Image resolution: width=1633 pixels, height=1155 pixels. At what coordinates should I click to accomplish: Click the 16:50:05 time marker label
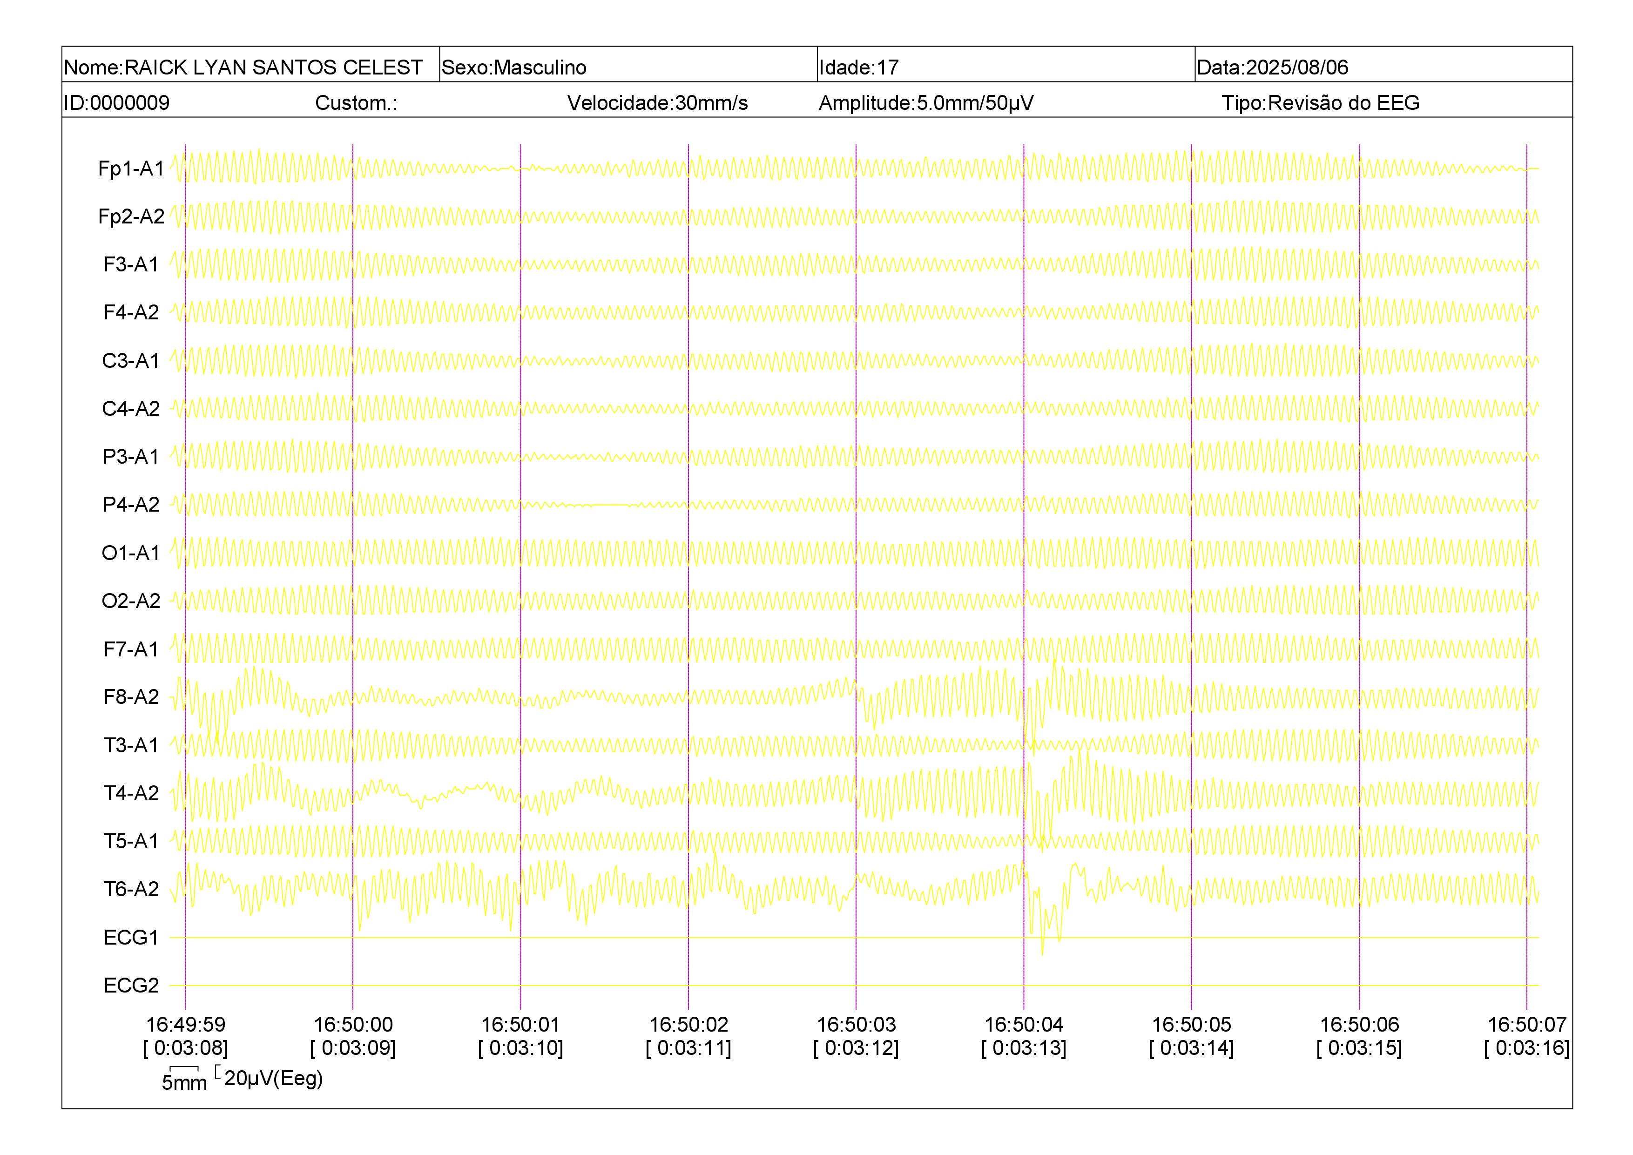point(1191,1025)
